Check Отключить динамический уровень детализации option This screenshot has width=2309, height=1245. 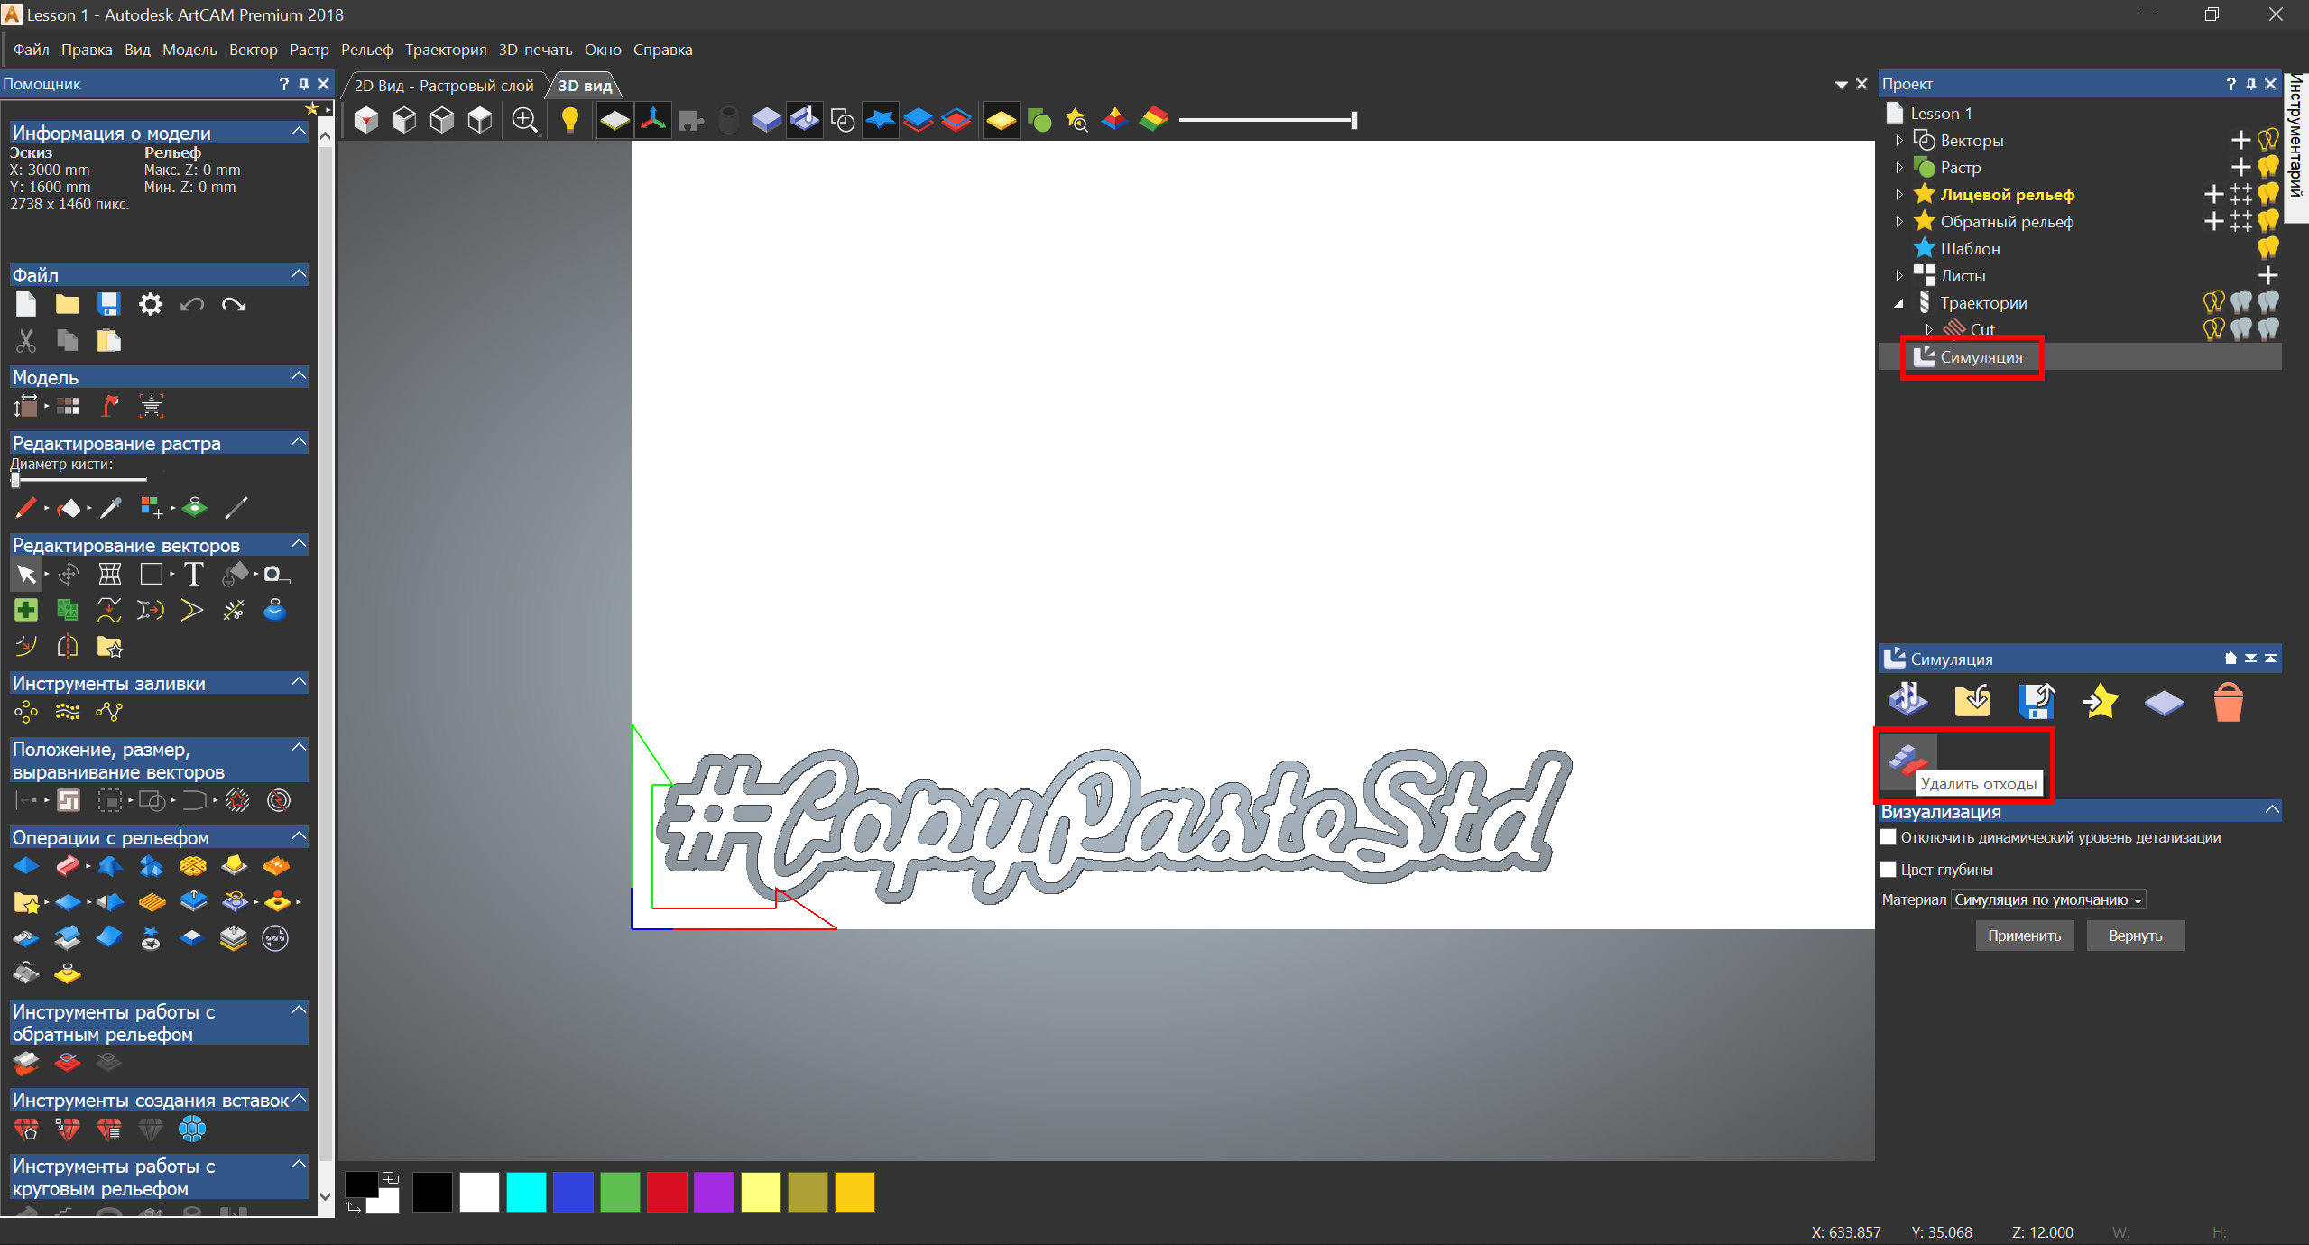point(1889,837)
